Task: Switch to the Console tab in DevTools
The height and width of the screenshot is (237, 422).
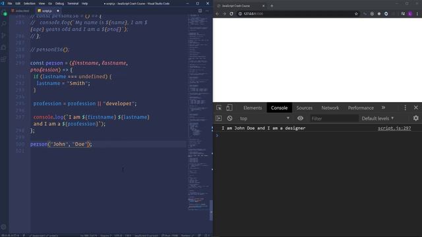Action: pyautogui.click(x=279, y=108)
